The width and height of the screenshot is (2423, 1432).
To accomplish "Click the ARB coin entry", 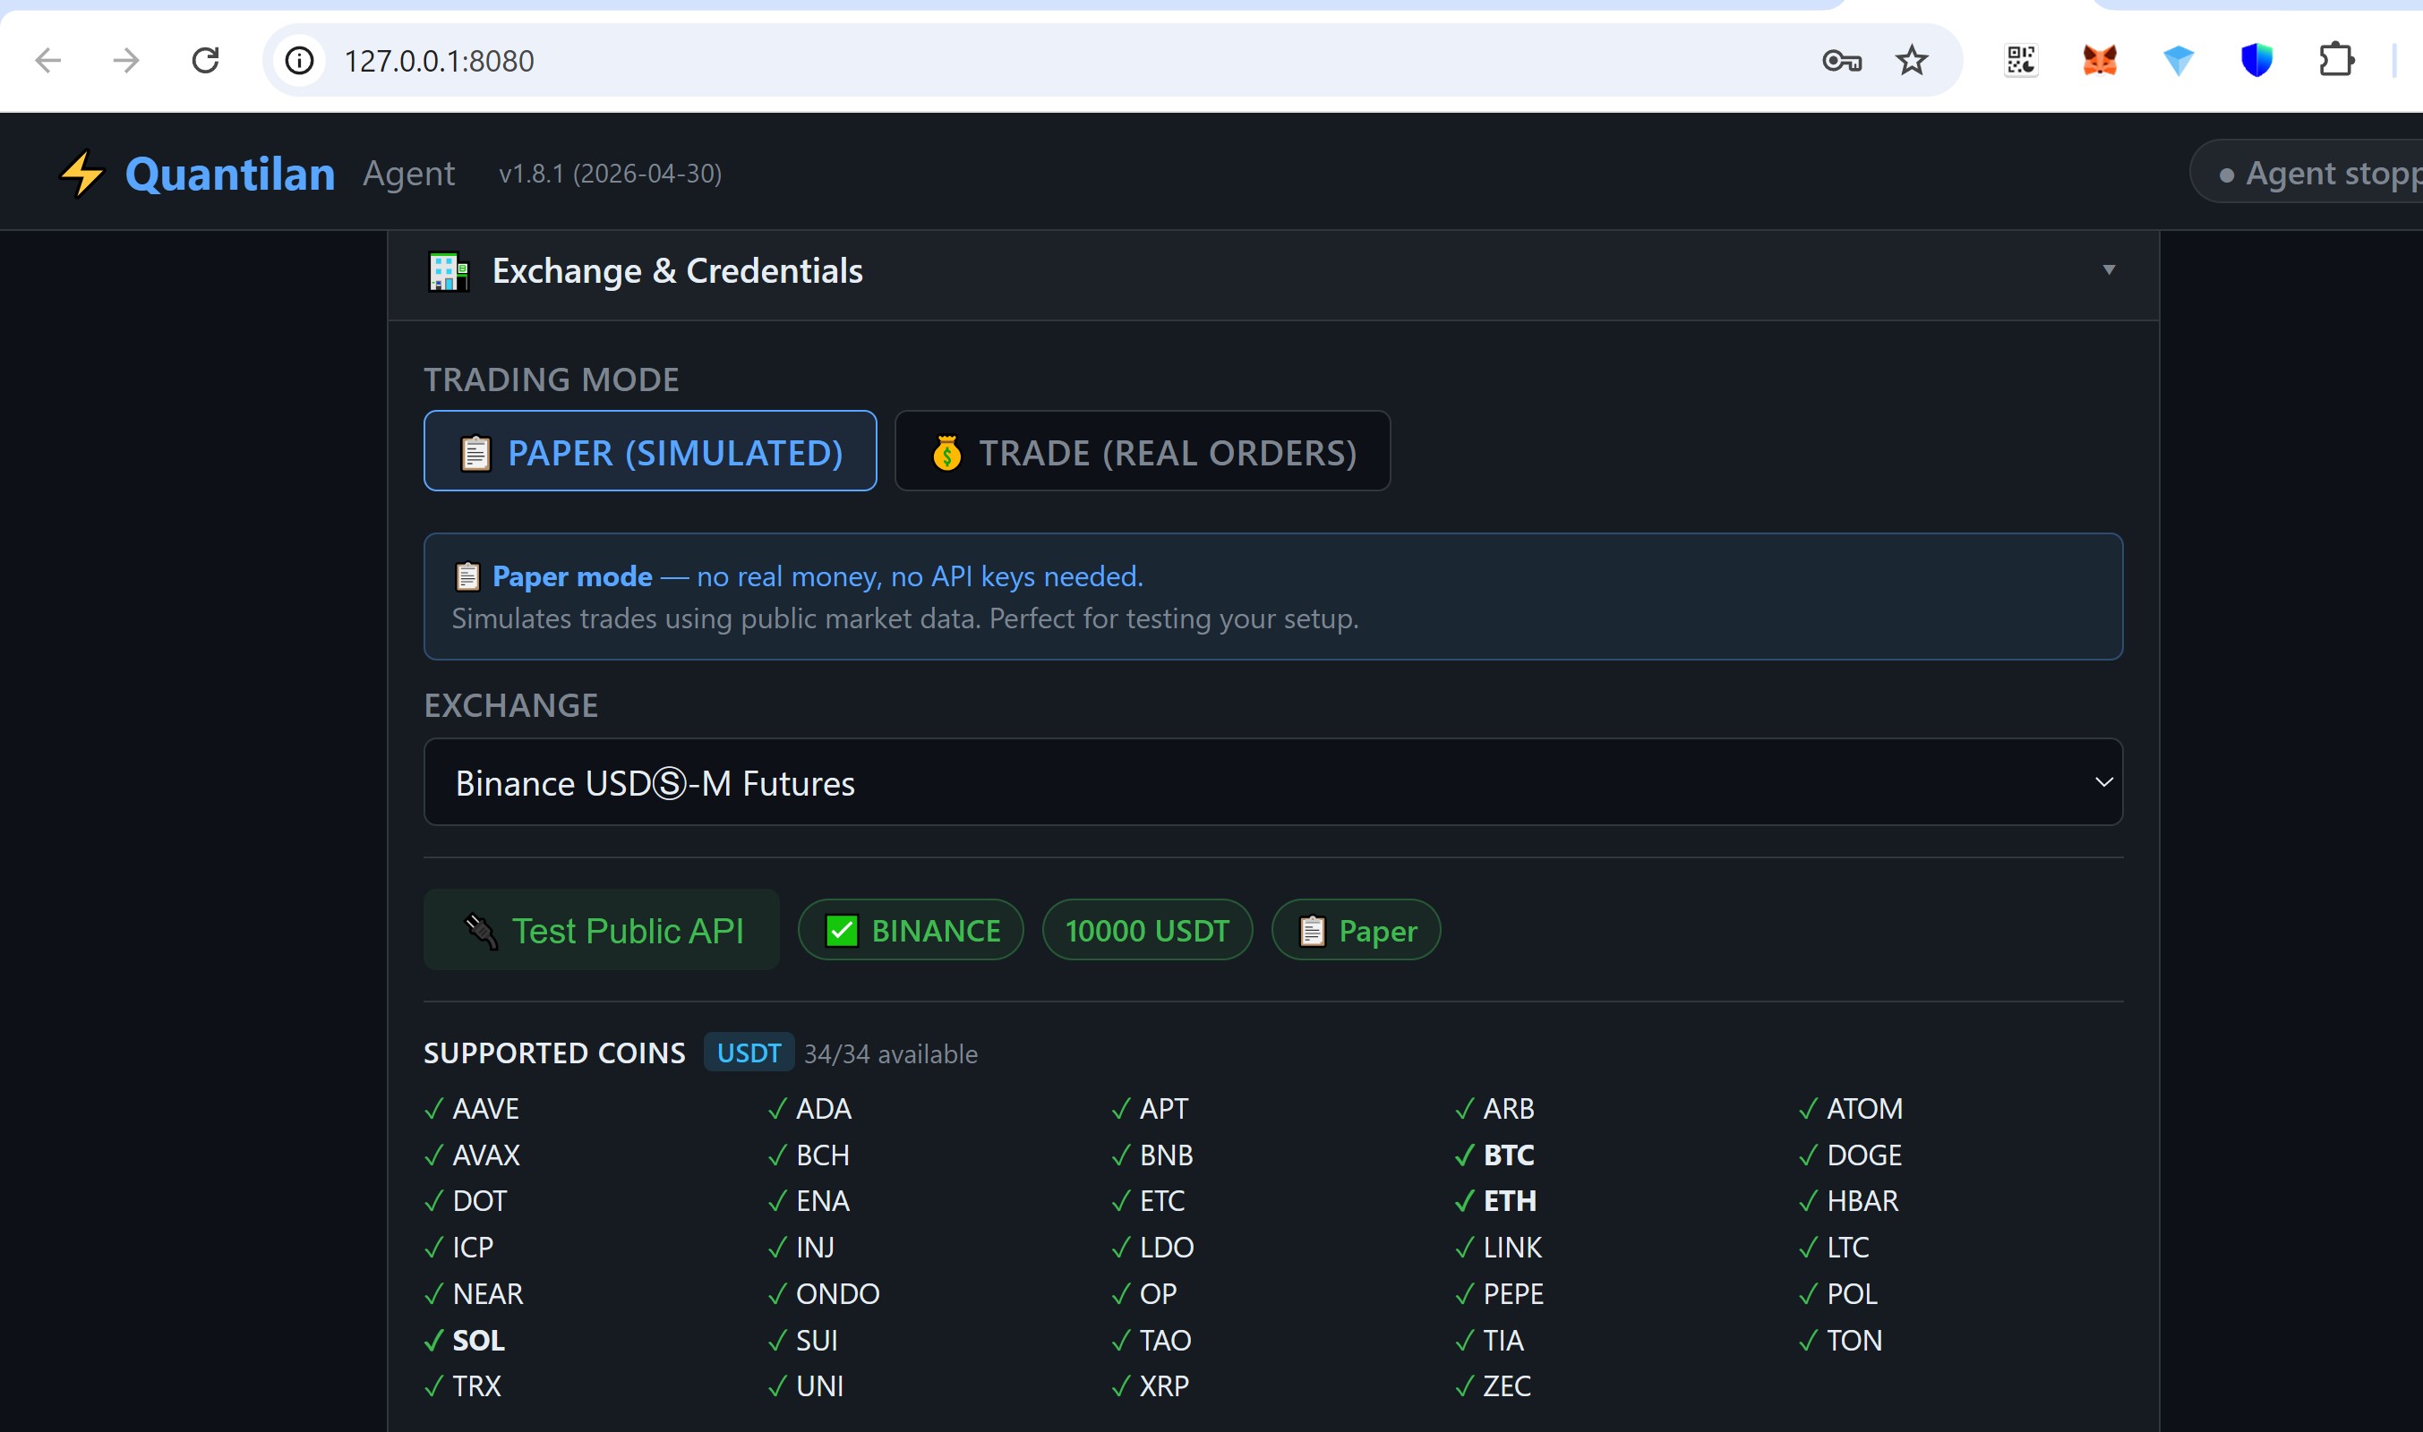I will [1494, 1109].
